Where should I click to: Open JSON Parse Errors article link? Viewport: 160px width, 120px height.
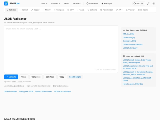click(138, 67)
